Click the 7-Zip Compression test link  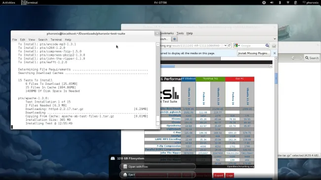[169, 146]
